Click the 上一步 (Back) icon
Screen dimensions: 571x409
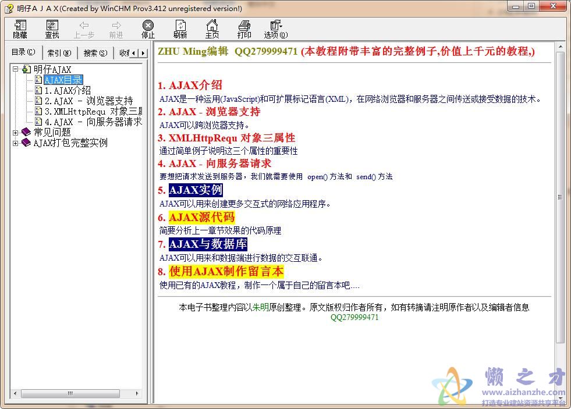[84, 28]
